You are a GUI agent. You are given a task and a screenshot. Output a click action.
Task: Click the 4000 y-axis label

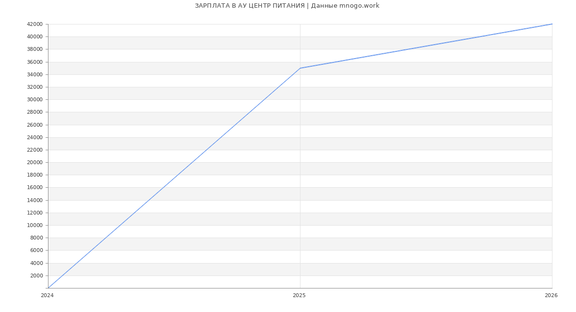click(x=36, y=263)
